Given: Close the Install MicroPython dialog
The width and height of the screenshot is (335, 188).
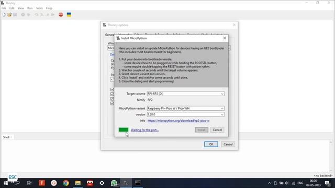Looking at the screenshot, I should [x=225, y=38].
